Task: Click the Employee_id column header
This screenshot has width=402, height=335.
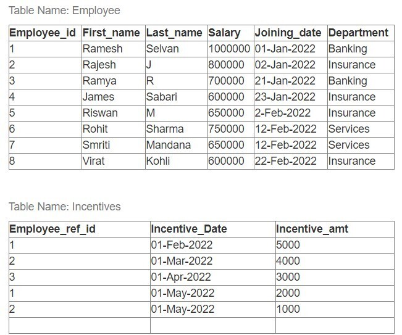Action: [x=44, y=33]
